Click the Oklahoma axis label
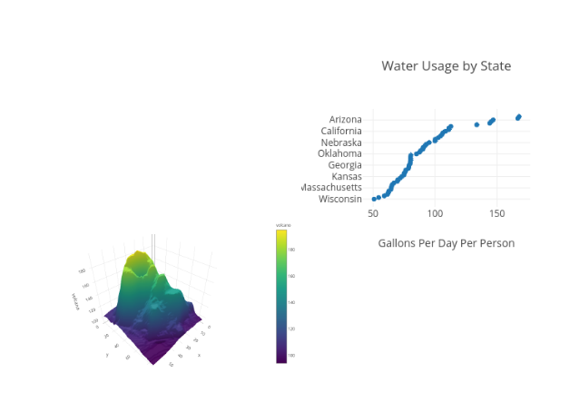580x412 pixels. click(339, 154)
